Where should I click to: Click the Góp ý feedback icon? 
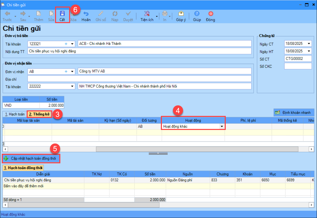tap(181, 14)
